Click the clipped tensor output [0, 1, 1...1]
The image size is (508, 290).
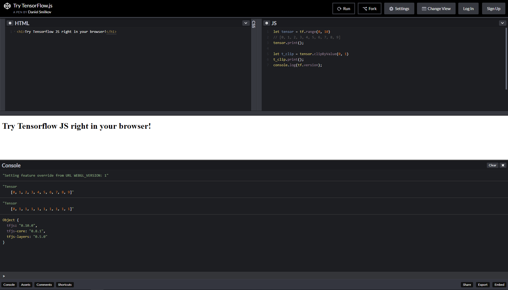(42, 209)
